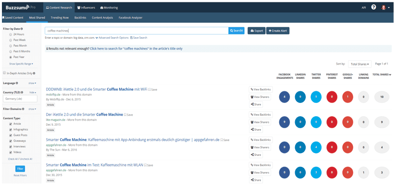
Task: Uncheck the Article content type
Action: 11,124
